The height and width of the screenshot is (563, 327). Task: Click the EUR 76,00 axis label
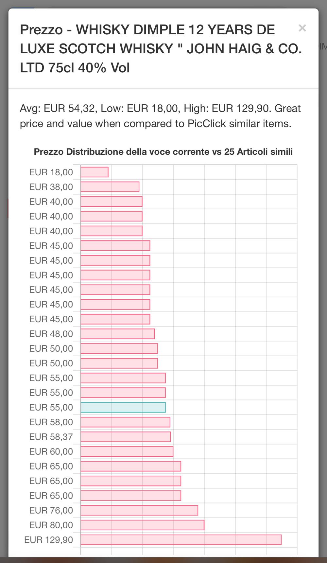click(x=51, y=510)
